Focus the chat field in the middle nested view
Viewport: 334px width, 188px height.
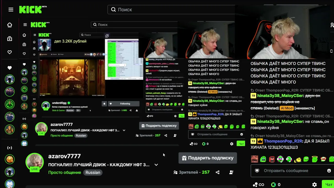point(217,134)
